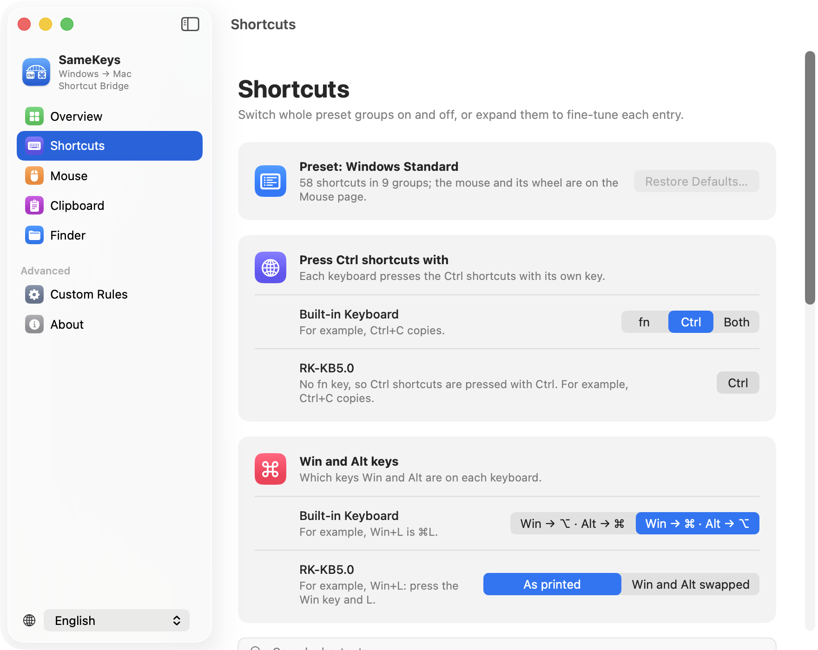Click the search shortcuts field at bottom
The height and width of the screenshot is (650, 818).
pos(507,644)
